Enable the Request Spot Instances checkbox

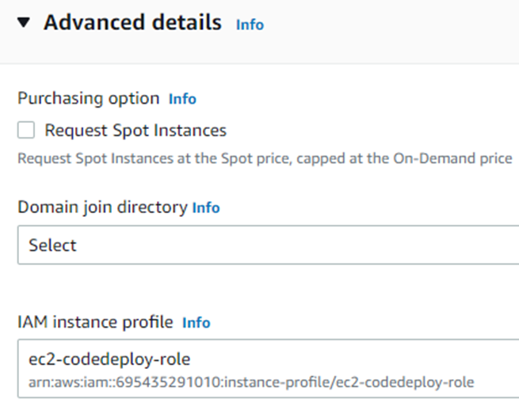click(27, 131)
